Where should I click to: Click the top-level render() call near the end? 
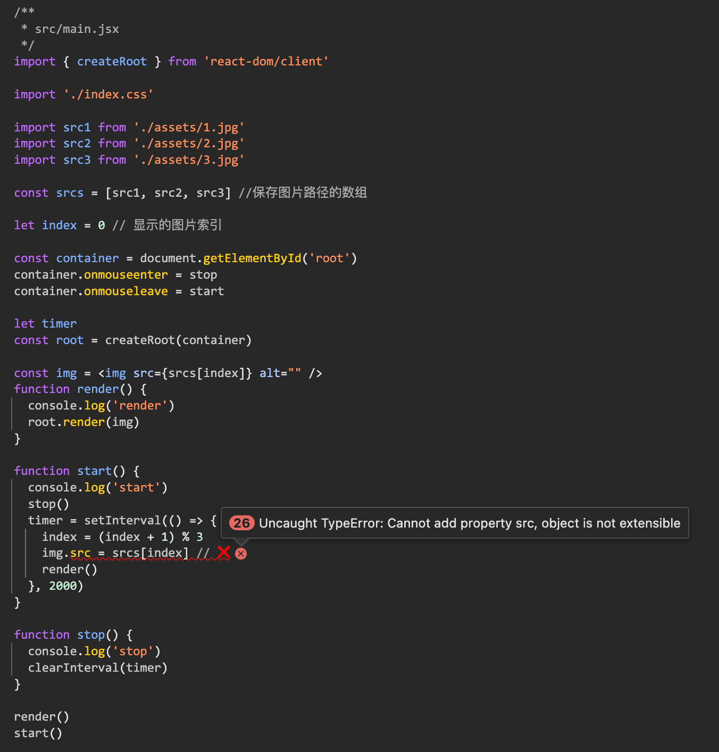click(41, 717)
